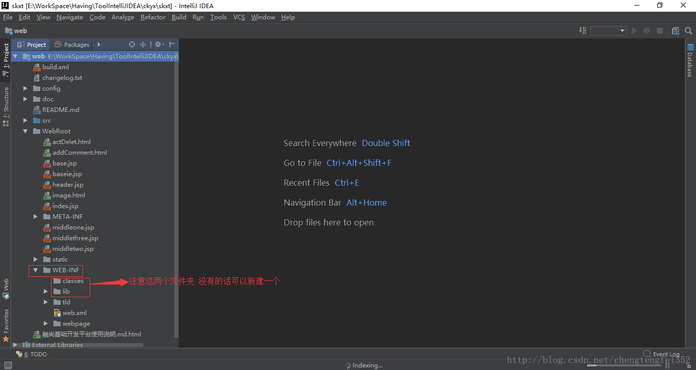The height and width of the screenshot is (370, 696).
Task: Toggle the 1: Project side tool window
Action: click(x=6, y=60)
